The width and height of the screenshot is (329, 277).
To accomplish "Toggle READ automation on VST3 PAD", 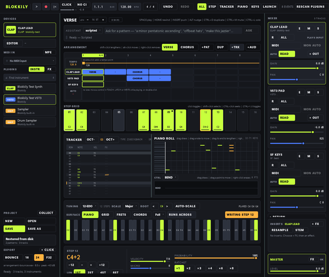I will (x=287, y=118).
